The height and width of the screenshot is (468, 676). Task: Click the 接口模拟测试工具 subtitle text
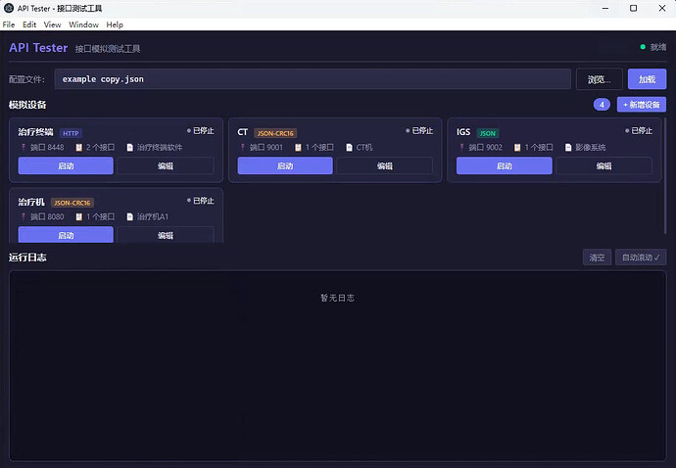point(108,49)
